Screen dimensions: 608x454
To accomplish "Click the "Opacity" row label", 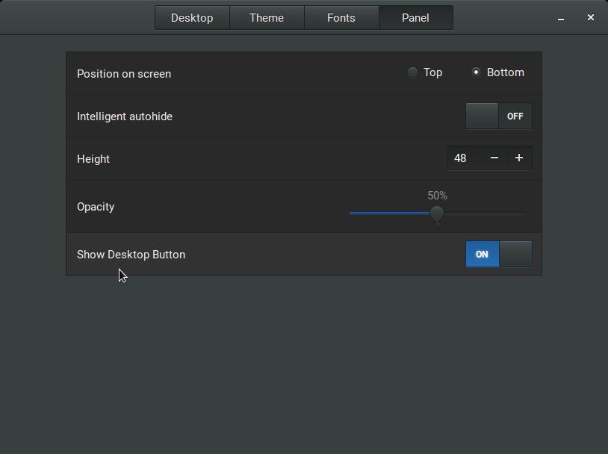I will click(96, 207).
